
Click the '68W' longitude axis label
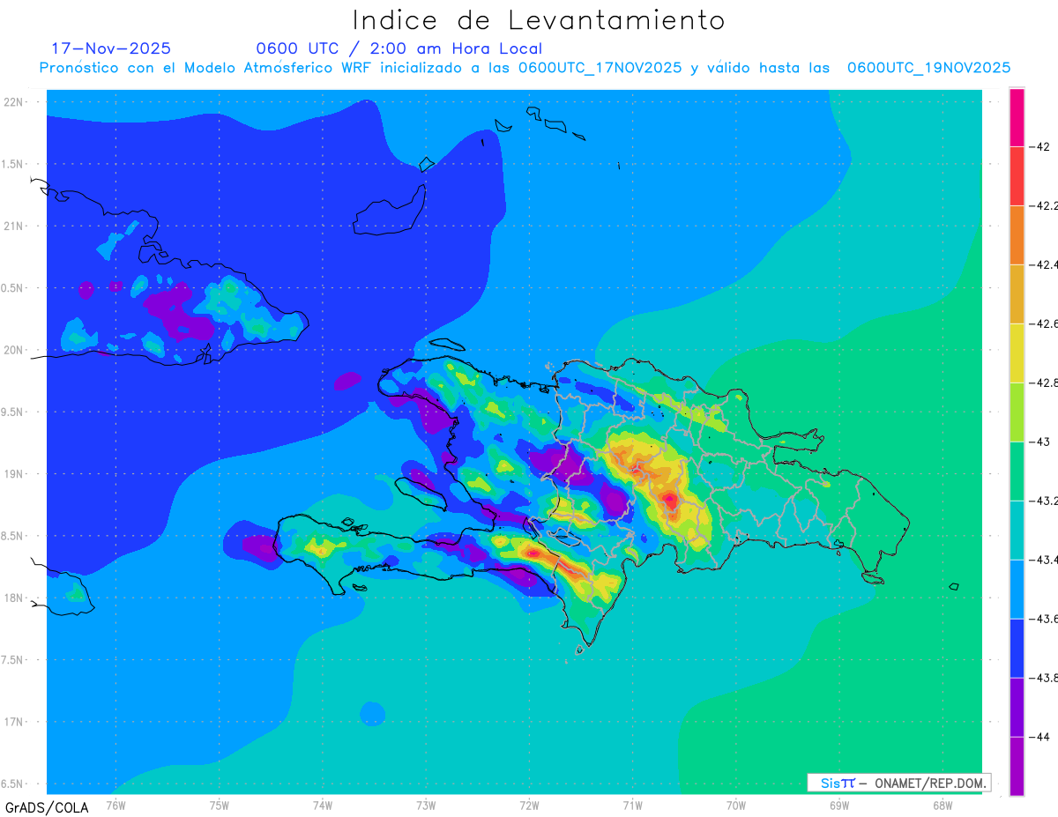tap(942, 805)
